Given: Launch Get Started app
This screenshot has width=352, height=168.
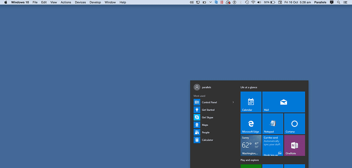Looking at the screenshot, I should [x=214, y=110].
